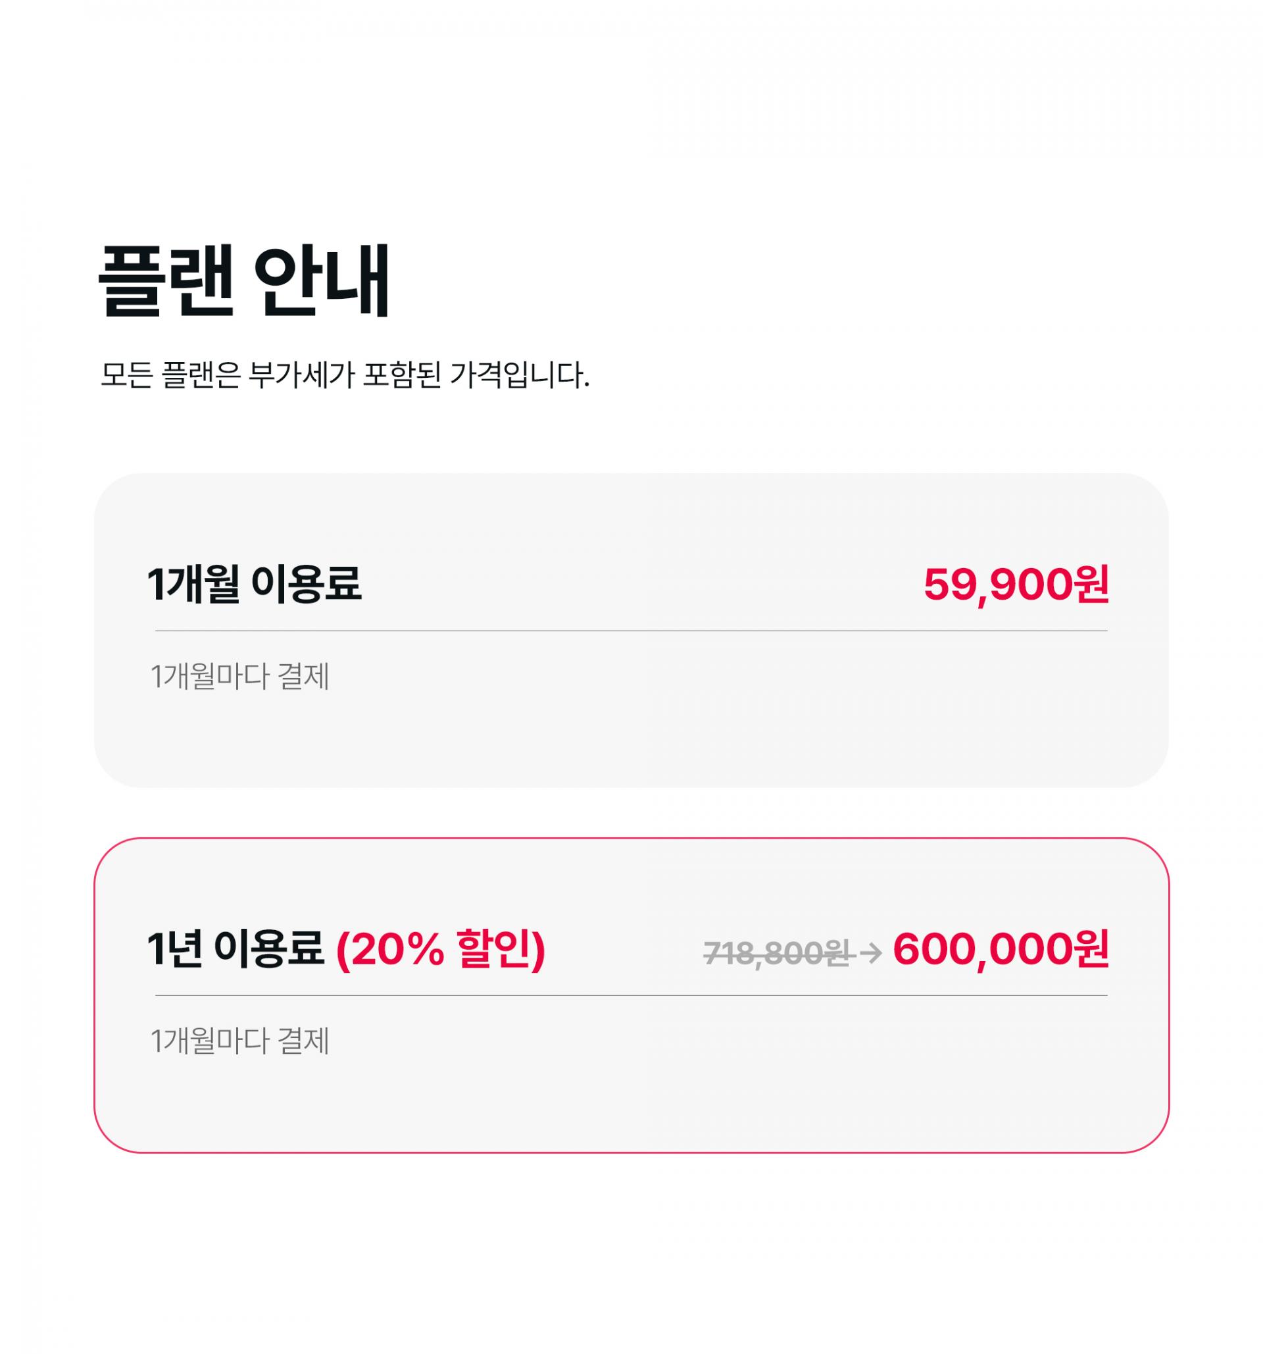Click 1개월마다 결제 in the yearly card

(239, 1041)
